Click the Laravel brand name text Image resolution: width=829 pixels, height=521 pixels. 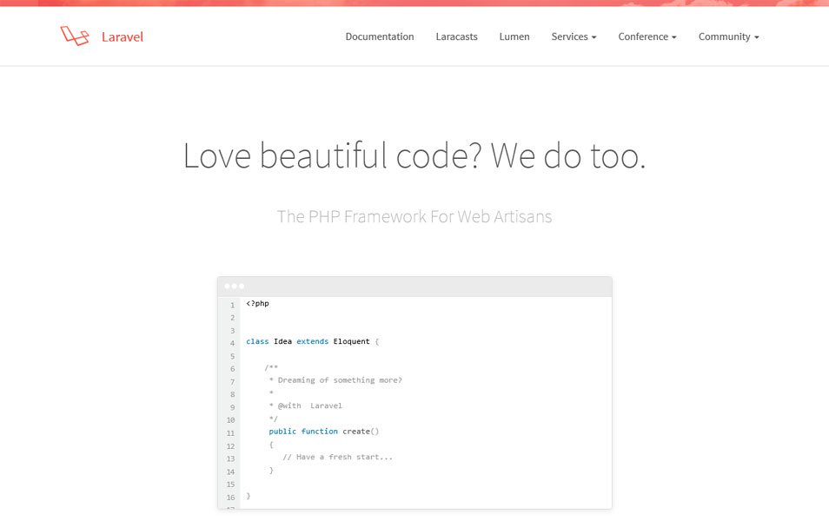[123, 37]
